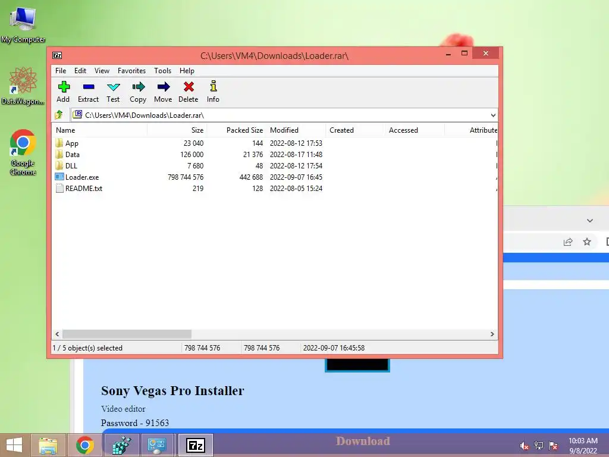Open Google Chrome desktop shortcut

(x=23, y=152)
